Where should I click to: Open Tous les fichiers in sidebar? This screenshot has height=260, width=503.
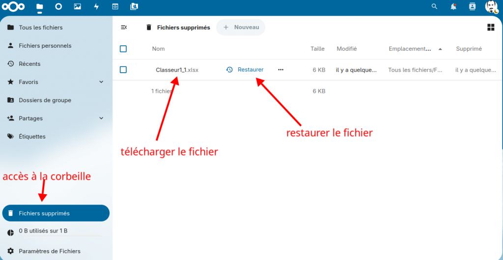pyautogui.click(x=56, y=28)
